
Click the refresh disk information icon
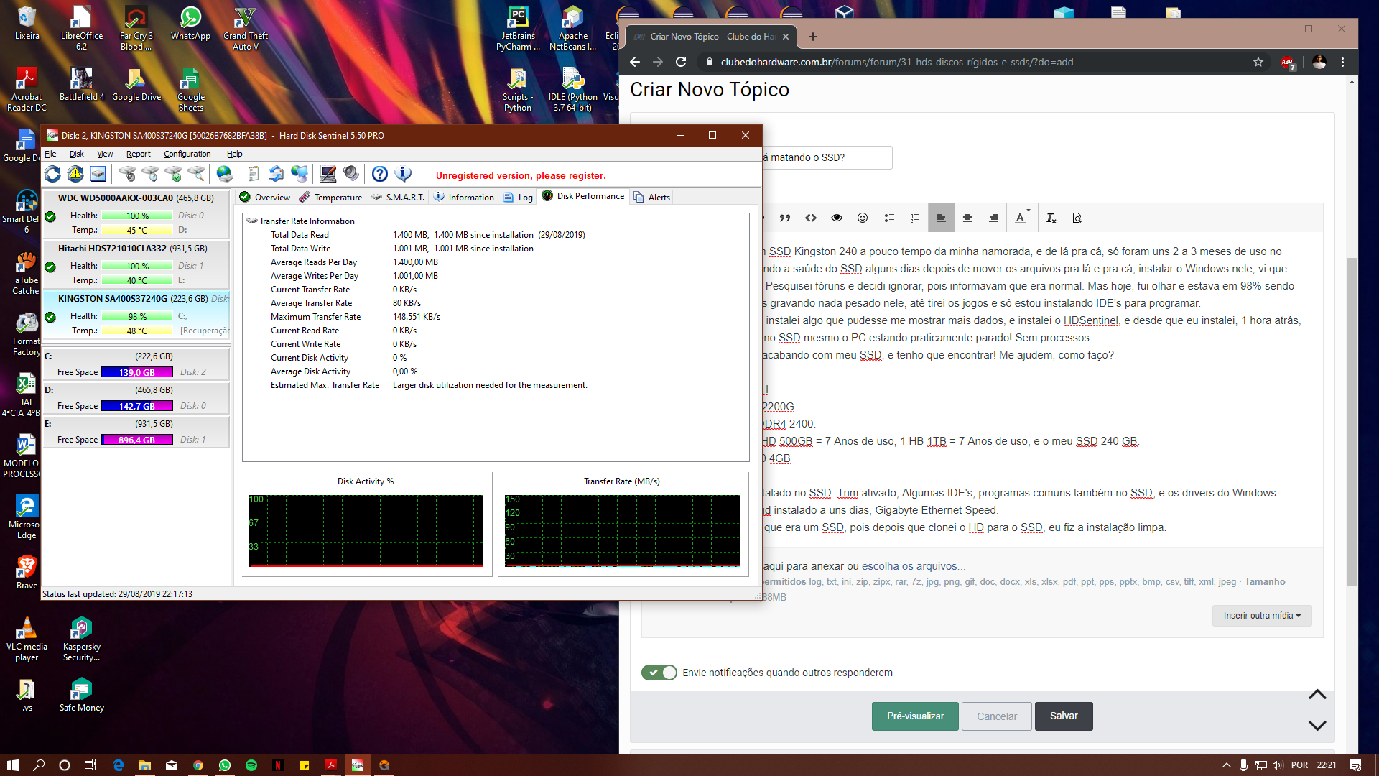coord(52,174)
